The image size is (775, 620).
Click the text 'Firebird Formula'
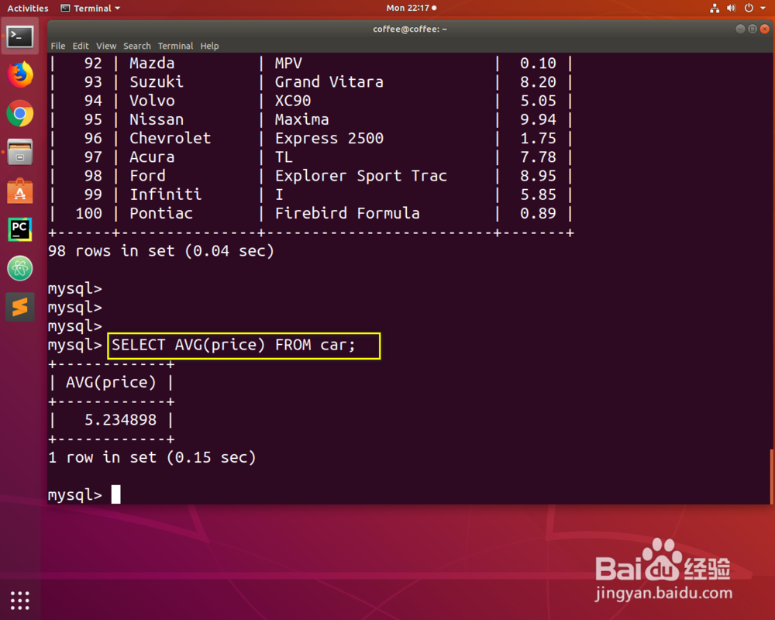point(347,214)
